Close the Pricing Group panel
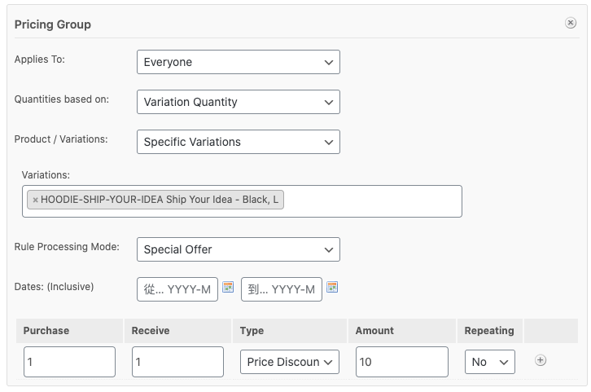 click(571, 24)
